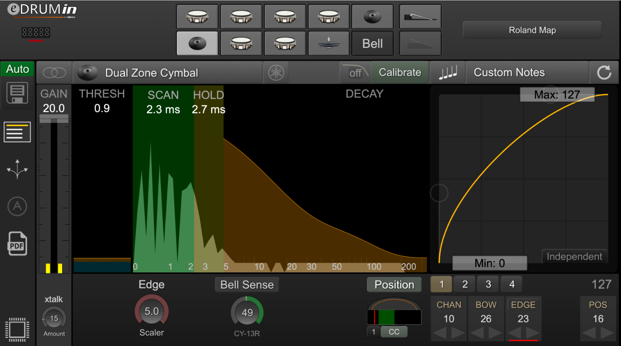Switch to note tab 3
621x346 pixels.
(x=488, y=284)
